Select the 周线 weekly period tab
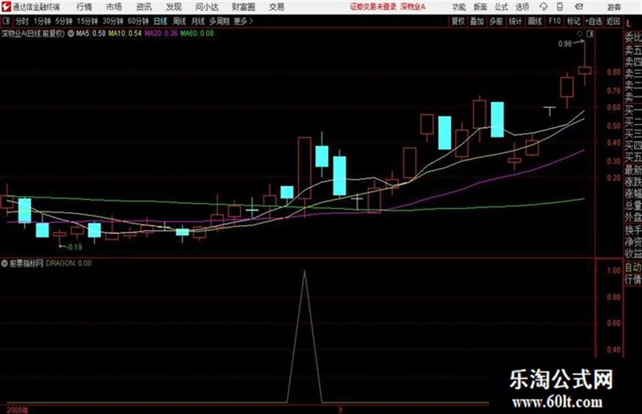 click(x=179, y=21)
